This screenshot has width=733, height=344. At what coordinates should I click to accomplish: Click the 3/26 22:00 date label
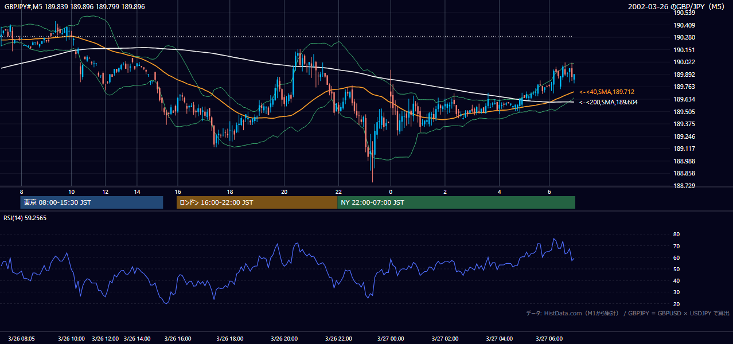(x=338, y=339)
